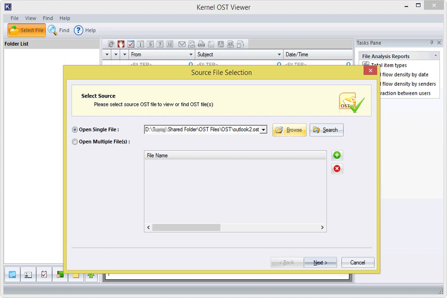Open the Subject column dropdown arrow
Screen dimensions: 447x298
(x=279, y=55)
